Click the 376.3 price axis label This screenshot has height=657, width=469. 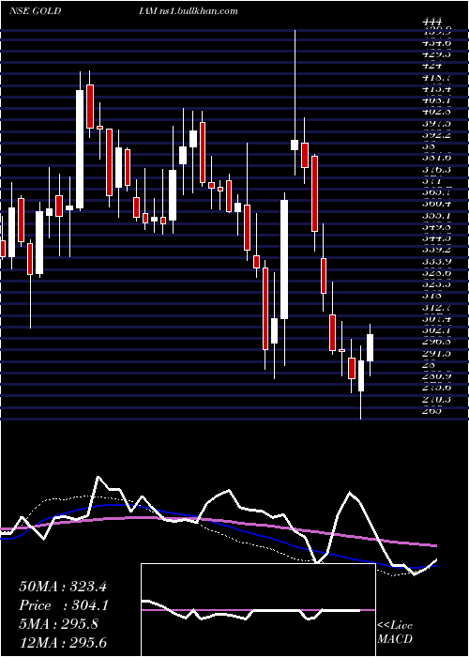(x=436, y=170)
